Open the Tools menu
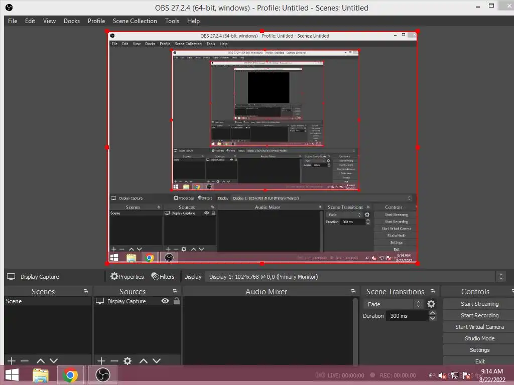Viewport: 514px width, 385px height. point(172,21)
